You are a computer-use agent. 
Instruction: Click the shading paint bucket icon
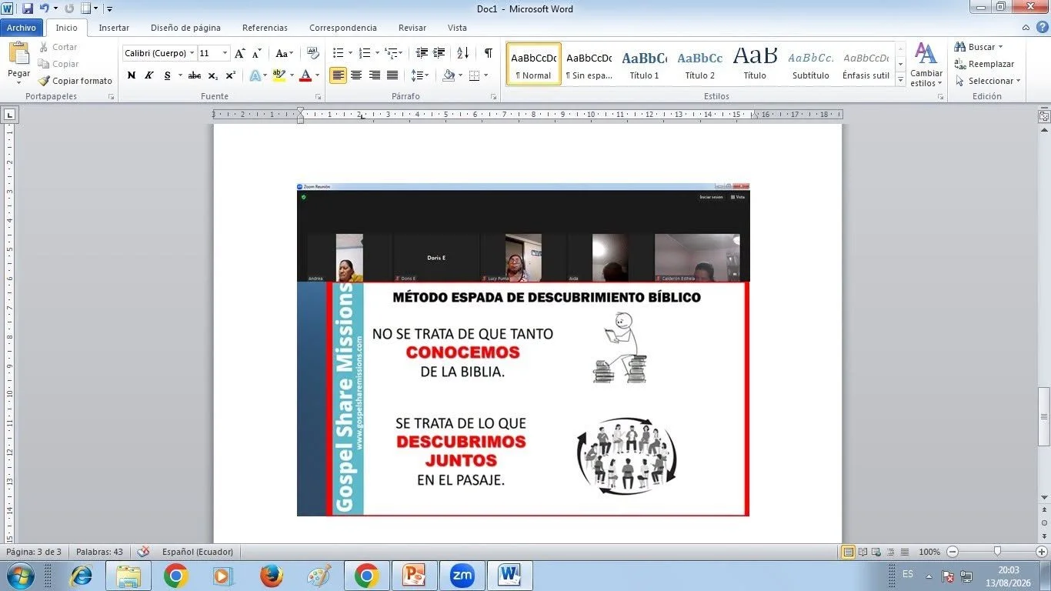point(449,75)
